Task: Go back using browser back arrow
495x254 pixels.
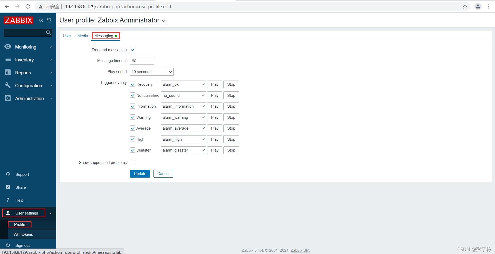Action: pos(7,6)
